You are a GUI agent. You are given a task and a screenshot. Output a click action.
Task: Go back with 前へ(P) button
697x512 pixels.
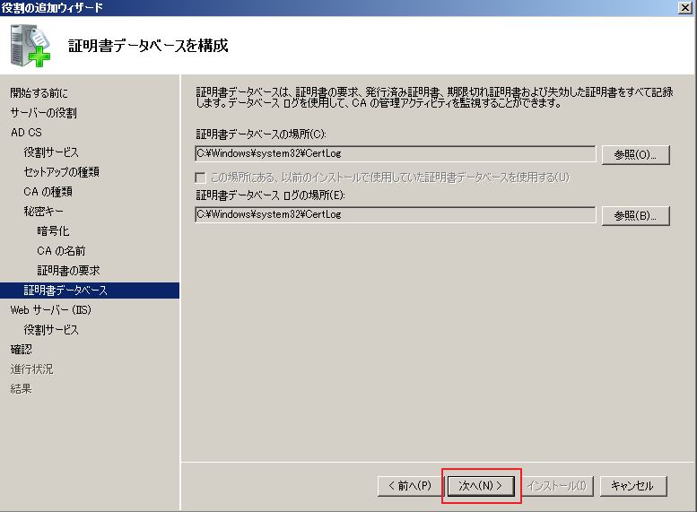(x=410, y=486)
